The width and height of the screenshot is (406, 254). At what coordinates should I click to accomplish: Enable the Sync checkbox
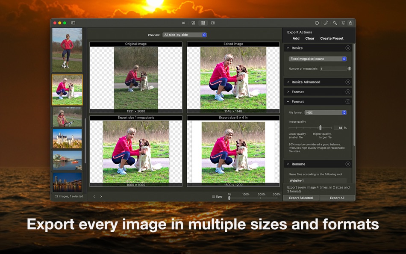point(214,196)
